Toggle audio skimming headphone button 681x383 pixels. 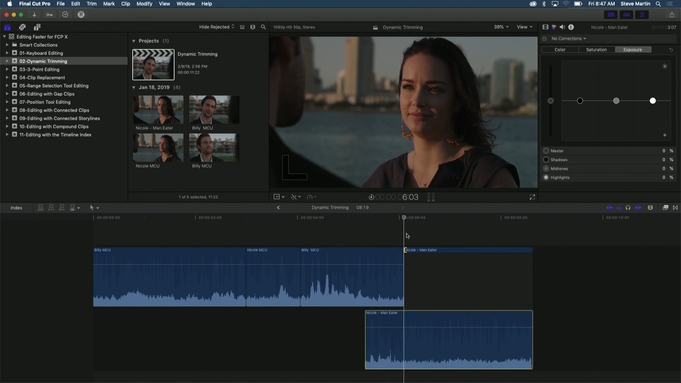[628, 208]
